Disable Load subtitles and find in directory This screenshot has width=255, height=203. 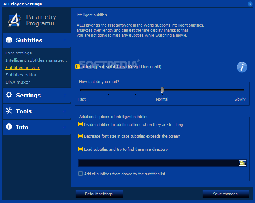(x=81, y=149)
